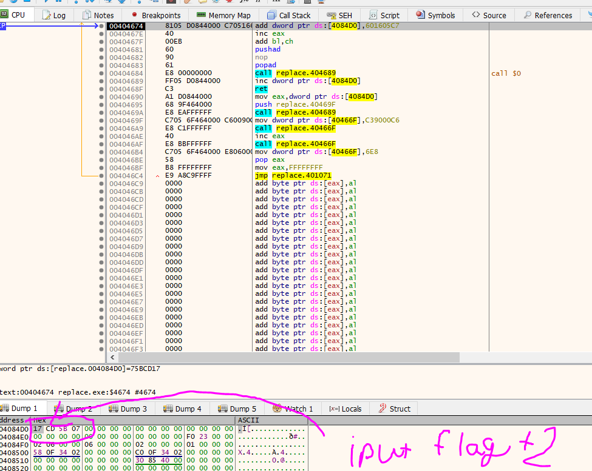Open the References tab
592x471 pixels.
click(x=548, y=15)
